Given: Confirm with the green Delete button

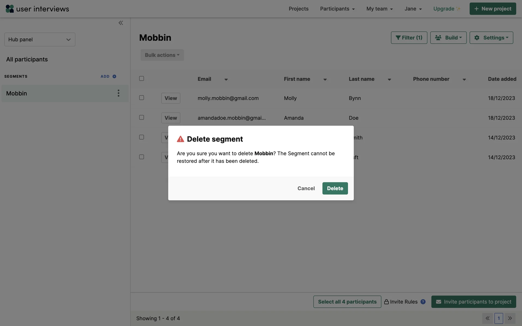Looking at the screenshot, I should pyautogui.click(x=335, y=188).
